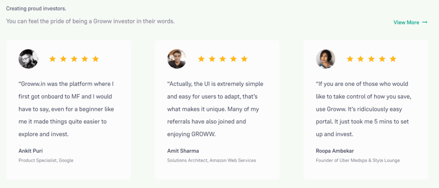Click third star in Amit Sharma's rating
Screen dimensions: 439x188
[223, 59]
